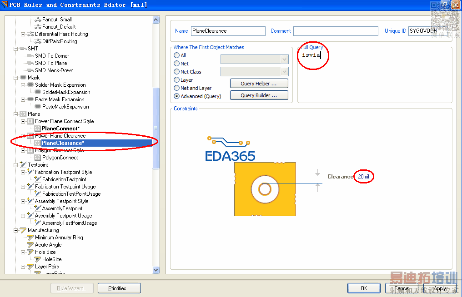The image size is (462, 297).
Task: Select the Assembly Testpoint Usage item
Action: pos(63,216)
